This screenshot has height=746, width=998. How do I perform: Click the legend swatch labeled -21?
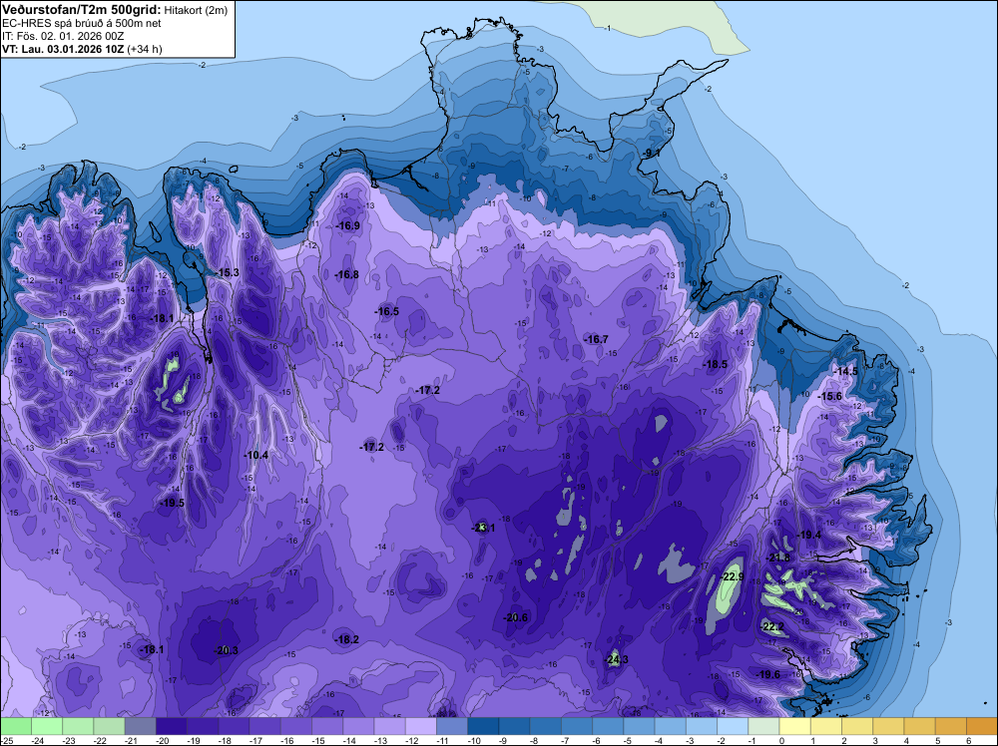tap(140, 726)
